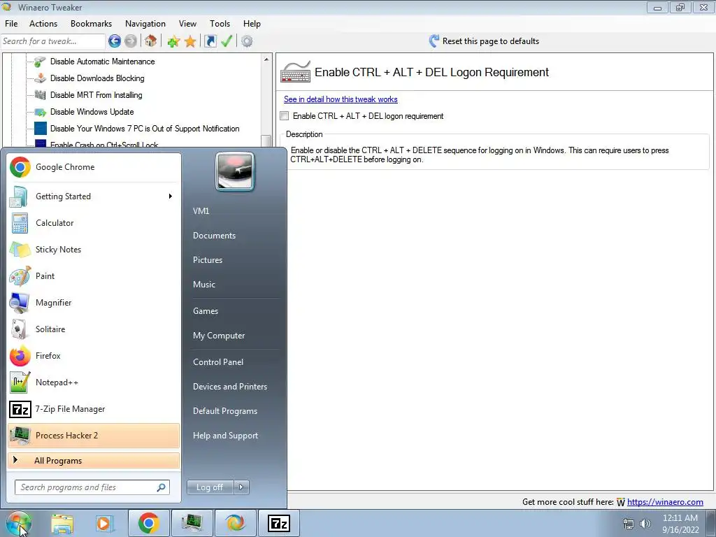Launch Paint from Start menu
The image size is (716, 537).
[93, 275]
